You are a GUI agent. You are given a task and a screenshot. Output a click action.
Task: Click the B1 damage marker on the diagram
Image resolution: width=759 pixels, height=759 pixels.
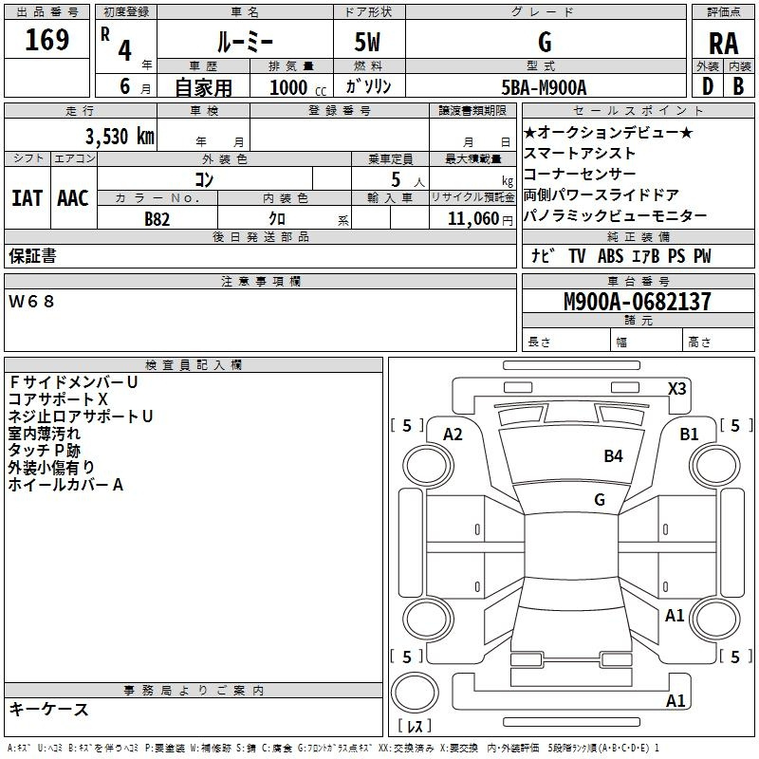point(689,435)
